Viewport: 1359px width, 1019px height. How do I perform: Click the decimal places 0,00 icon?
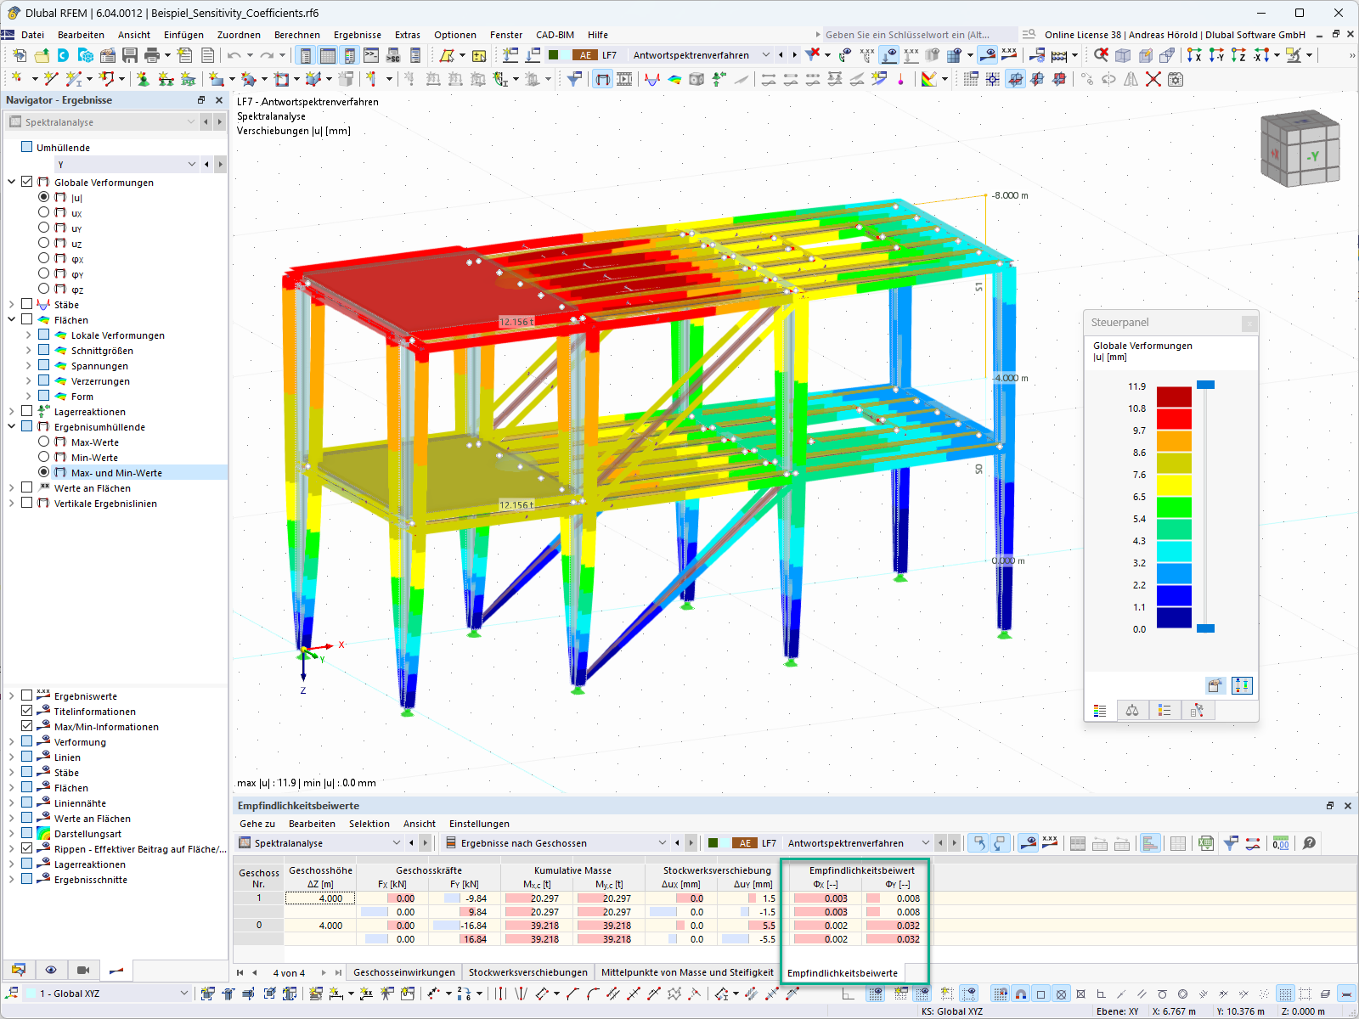click(1281, 843)
